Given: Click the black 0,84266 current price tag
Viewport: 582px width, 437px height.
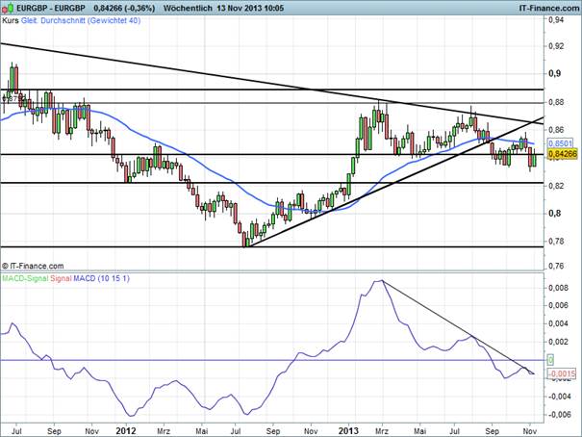Looking at the screenshot, I should pyautogui.click(x=560, y=152).
